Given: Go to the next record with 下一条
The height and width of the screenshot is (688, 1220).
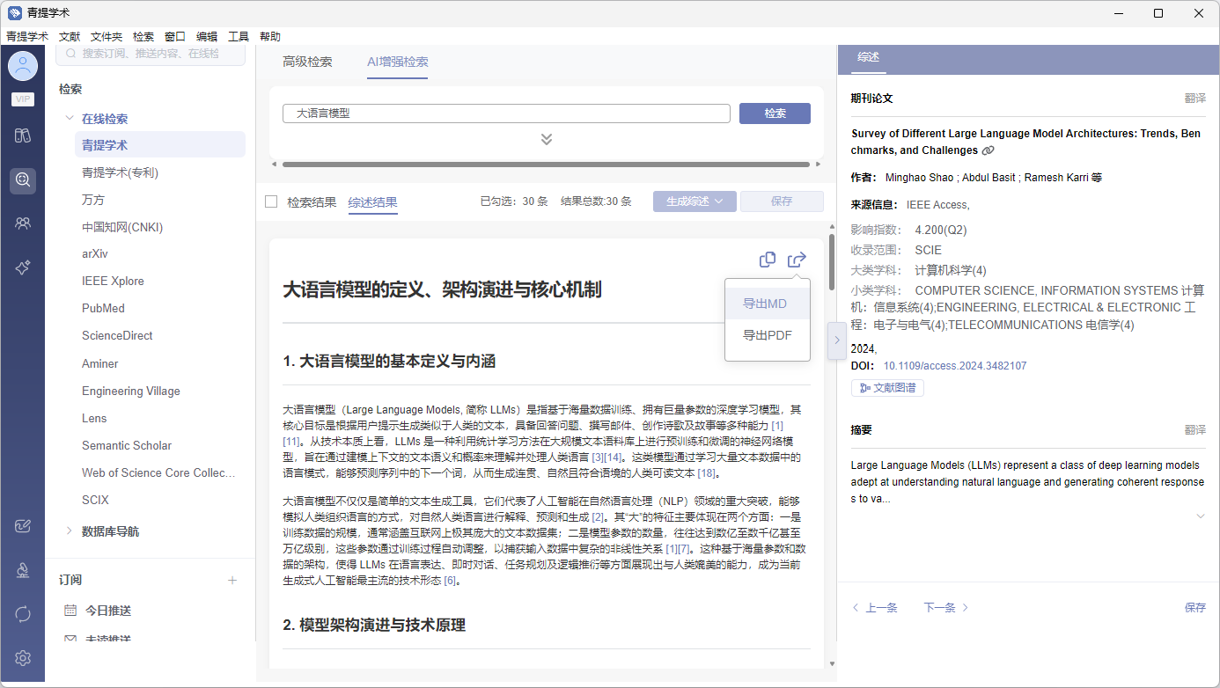Looking at the screenshot, I should click(x=946, y=608).
